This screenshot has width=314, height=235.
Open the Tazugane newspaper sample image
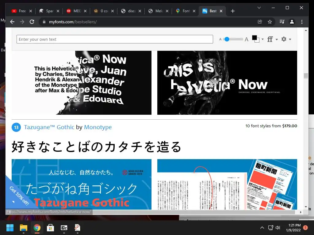[x=227, y=184]
